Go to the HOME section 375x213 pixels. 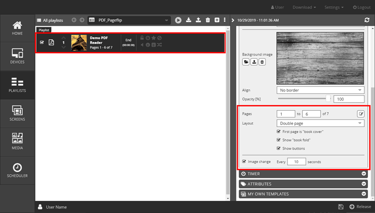click(17, 28)
